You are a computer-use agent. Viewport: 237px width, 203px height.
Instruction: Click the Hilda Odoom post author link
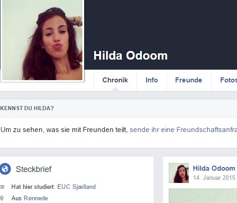point(214,168)
